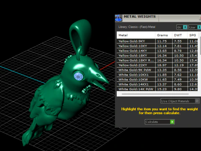Click the 9.80 DWT value

(x=178, y=89)
